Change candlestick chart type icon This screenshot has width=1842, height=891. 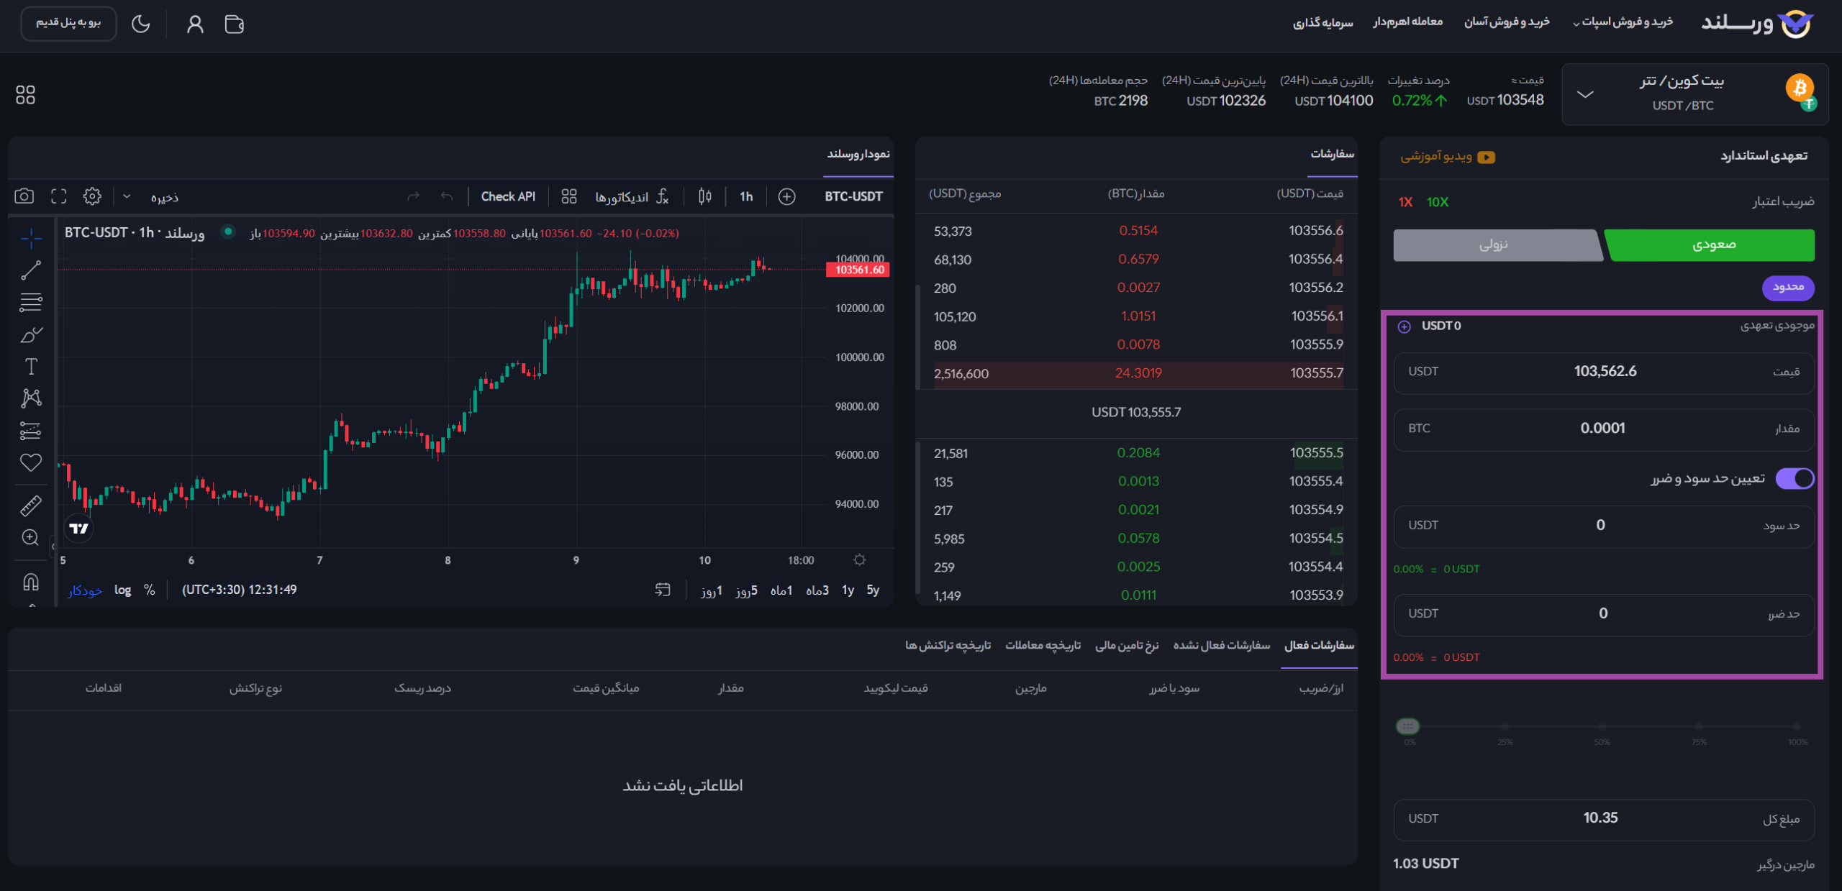pos(705,196)
